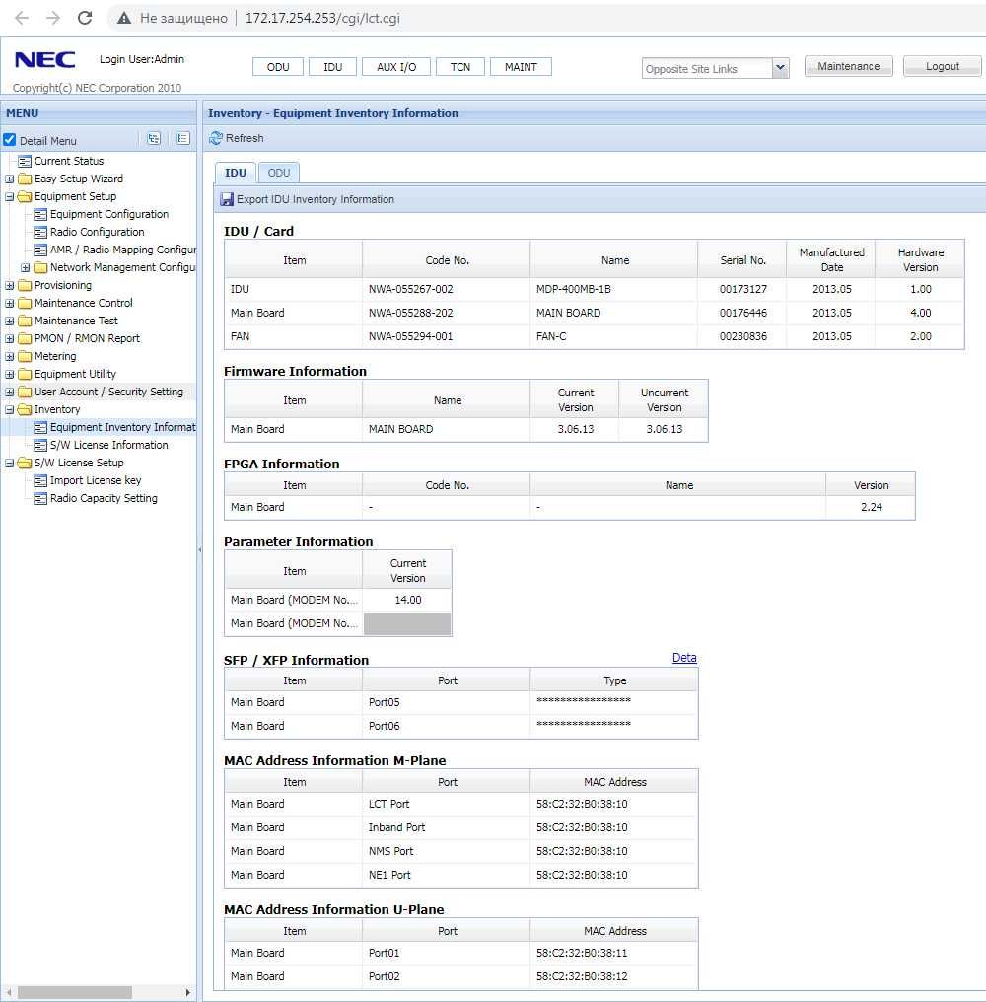The width and height of the screenshot is (986, 1002).
Task: Click the MAINT header button
Action: click(x=521, y=67)
